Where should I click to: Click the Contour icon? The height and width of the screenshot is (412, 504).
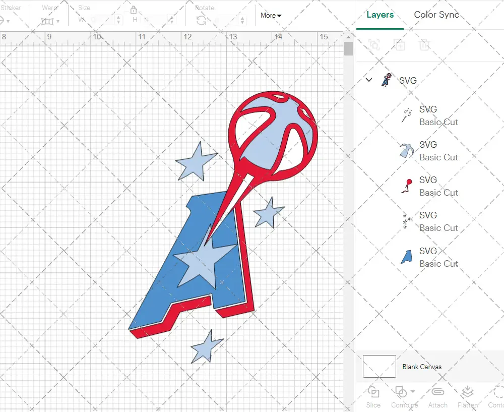[498, 393]
